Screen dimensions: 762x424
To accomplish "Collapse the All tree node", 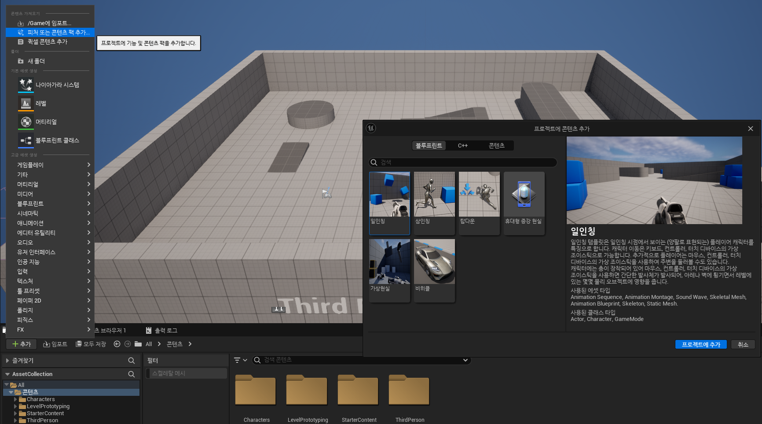I will 7,385.
